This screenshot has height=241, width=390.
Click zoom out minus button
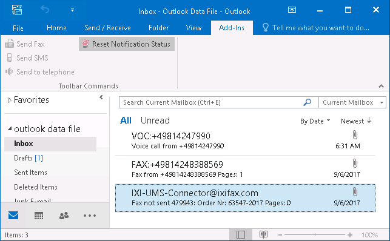coord(280,235)
